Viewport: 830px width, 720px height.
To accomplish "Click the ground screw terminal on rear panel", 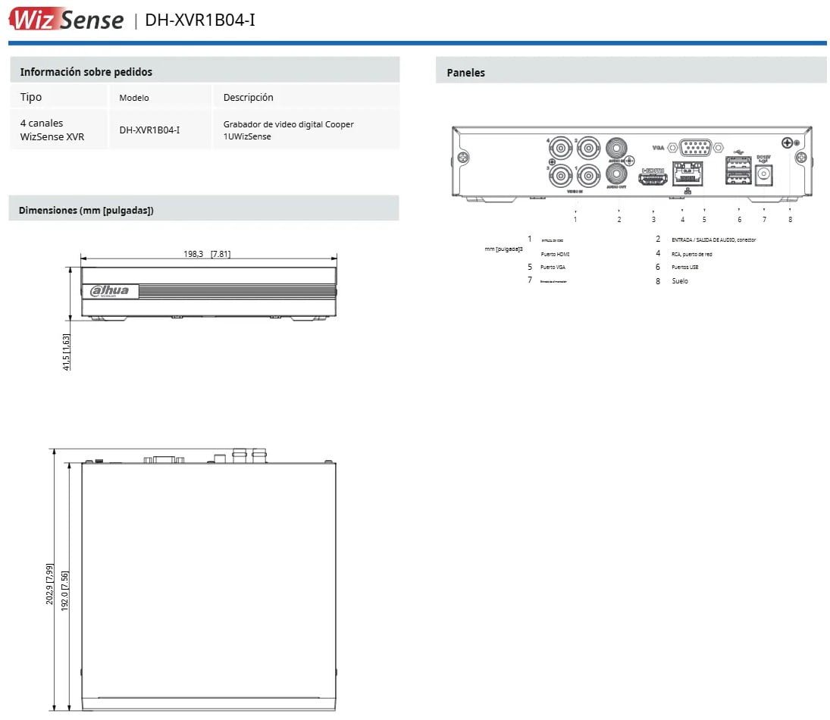I will (x=787, y=143).
